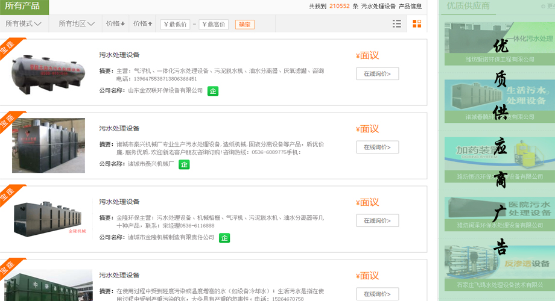
Task: Click the 确定 price filter button
Action: pos(244,25)
